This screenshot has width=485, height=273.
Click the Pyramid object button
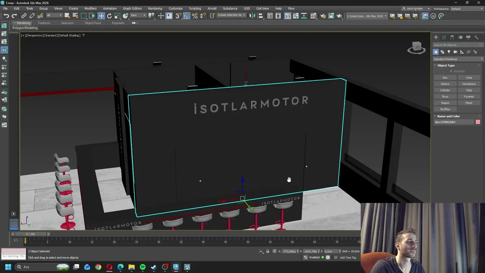(469, 97)
